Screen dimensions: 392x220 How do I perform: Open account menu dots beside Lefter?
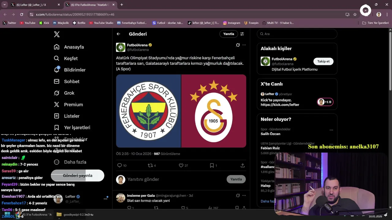(105, 199)
